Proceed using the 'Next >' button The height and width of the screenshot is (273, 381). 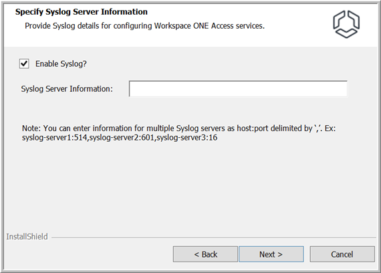[271, 254]
